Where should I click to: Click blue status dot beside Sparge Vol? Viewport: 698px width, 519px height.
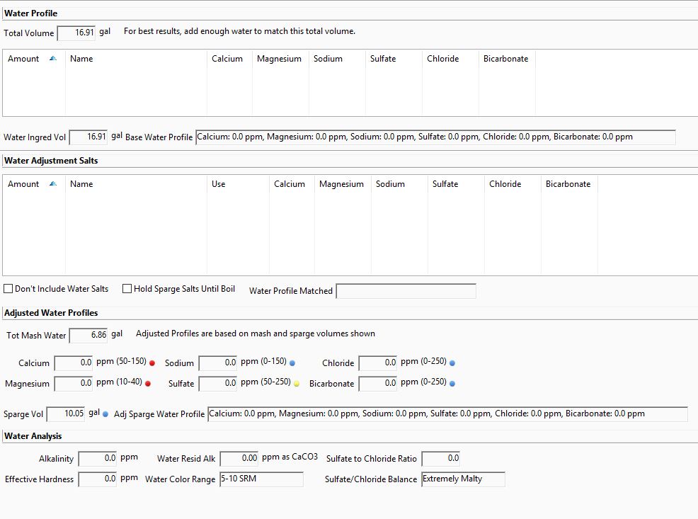[105, 414]
